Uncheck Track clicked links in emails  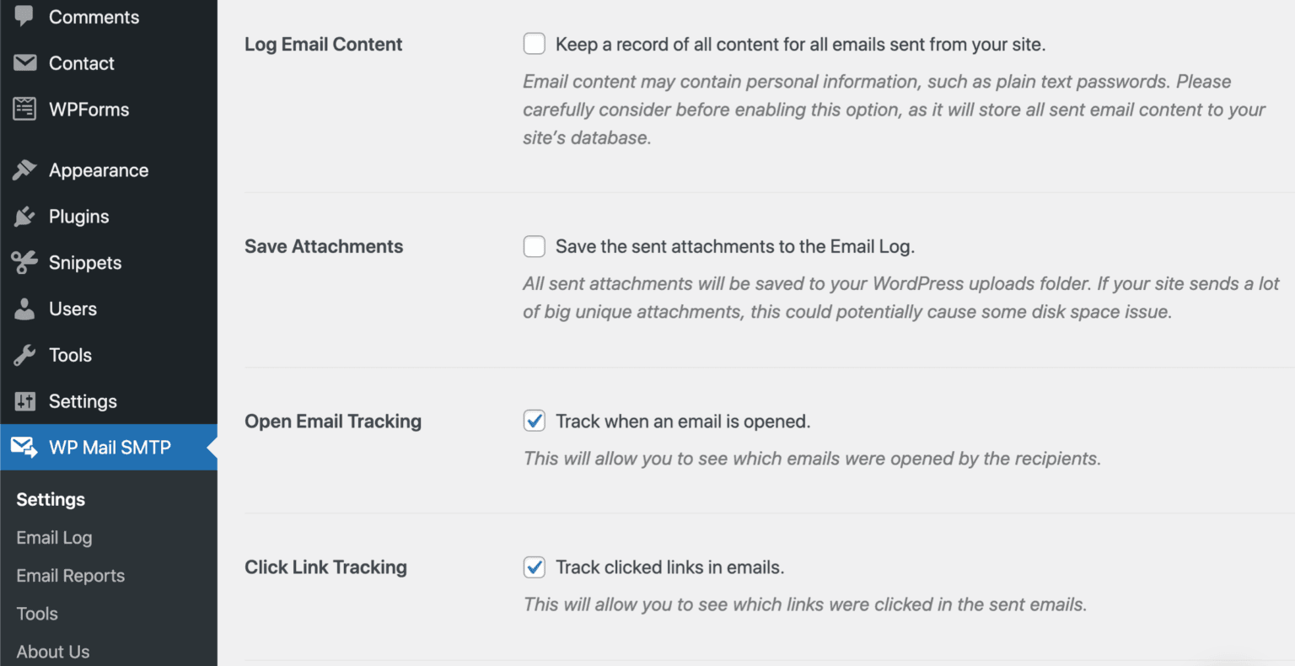(x=535, y=567)
